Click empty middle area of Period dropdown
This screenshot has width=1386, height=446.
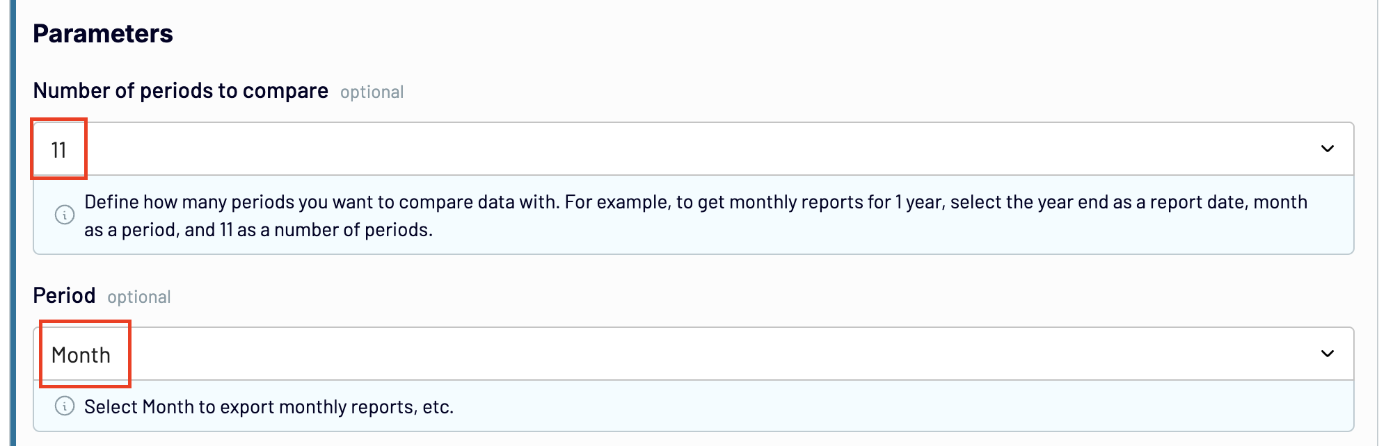(x=696, y=354)
